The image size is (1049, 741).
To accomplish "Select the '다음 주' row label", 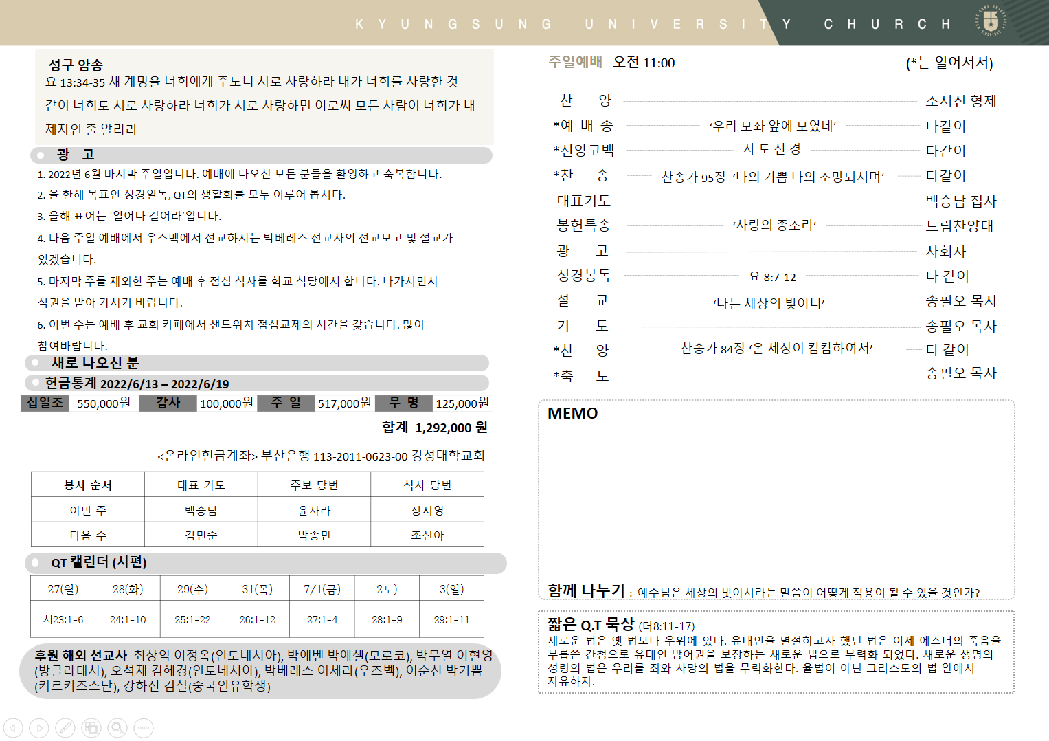I will click(x=88, y=535).
